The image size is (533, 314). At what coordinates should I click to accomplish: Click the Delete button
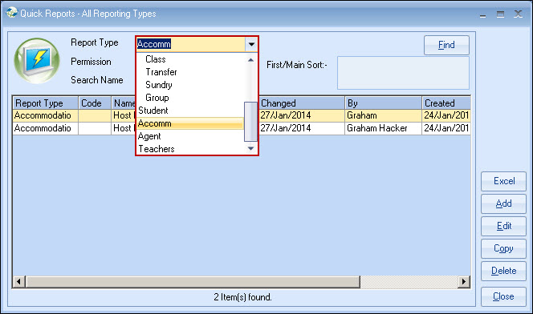click(x=504, y=271)
